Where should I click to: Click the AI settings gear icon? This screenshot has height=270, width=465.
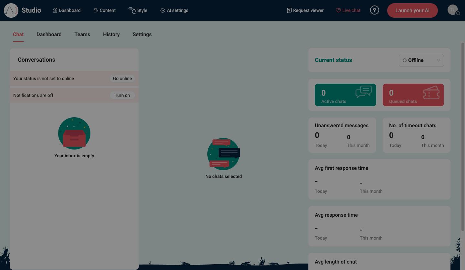[162, 10]
